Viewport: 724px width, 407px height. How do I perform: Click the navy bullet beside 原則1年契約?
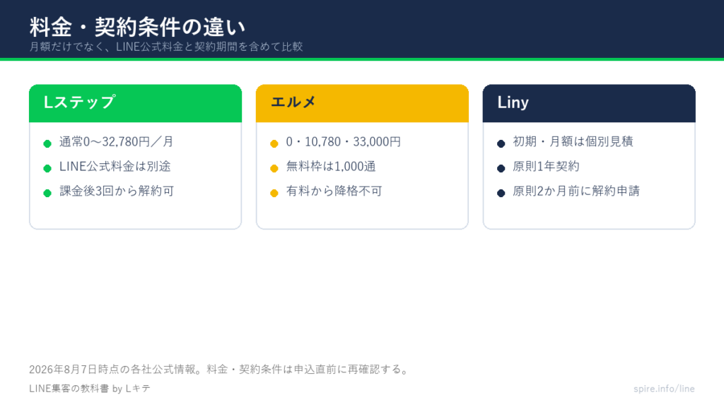(501, 168)
